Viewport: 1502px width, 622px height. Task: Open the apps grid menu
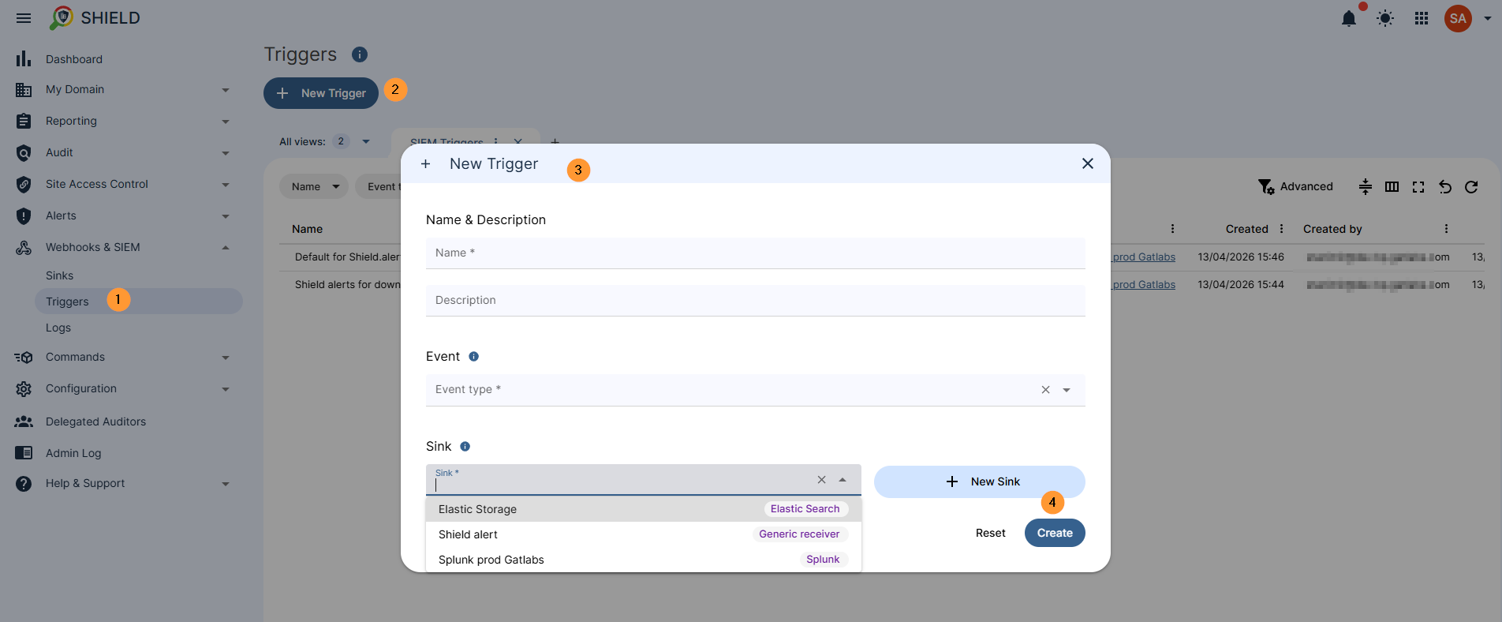point(1422,18)
